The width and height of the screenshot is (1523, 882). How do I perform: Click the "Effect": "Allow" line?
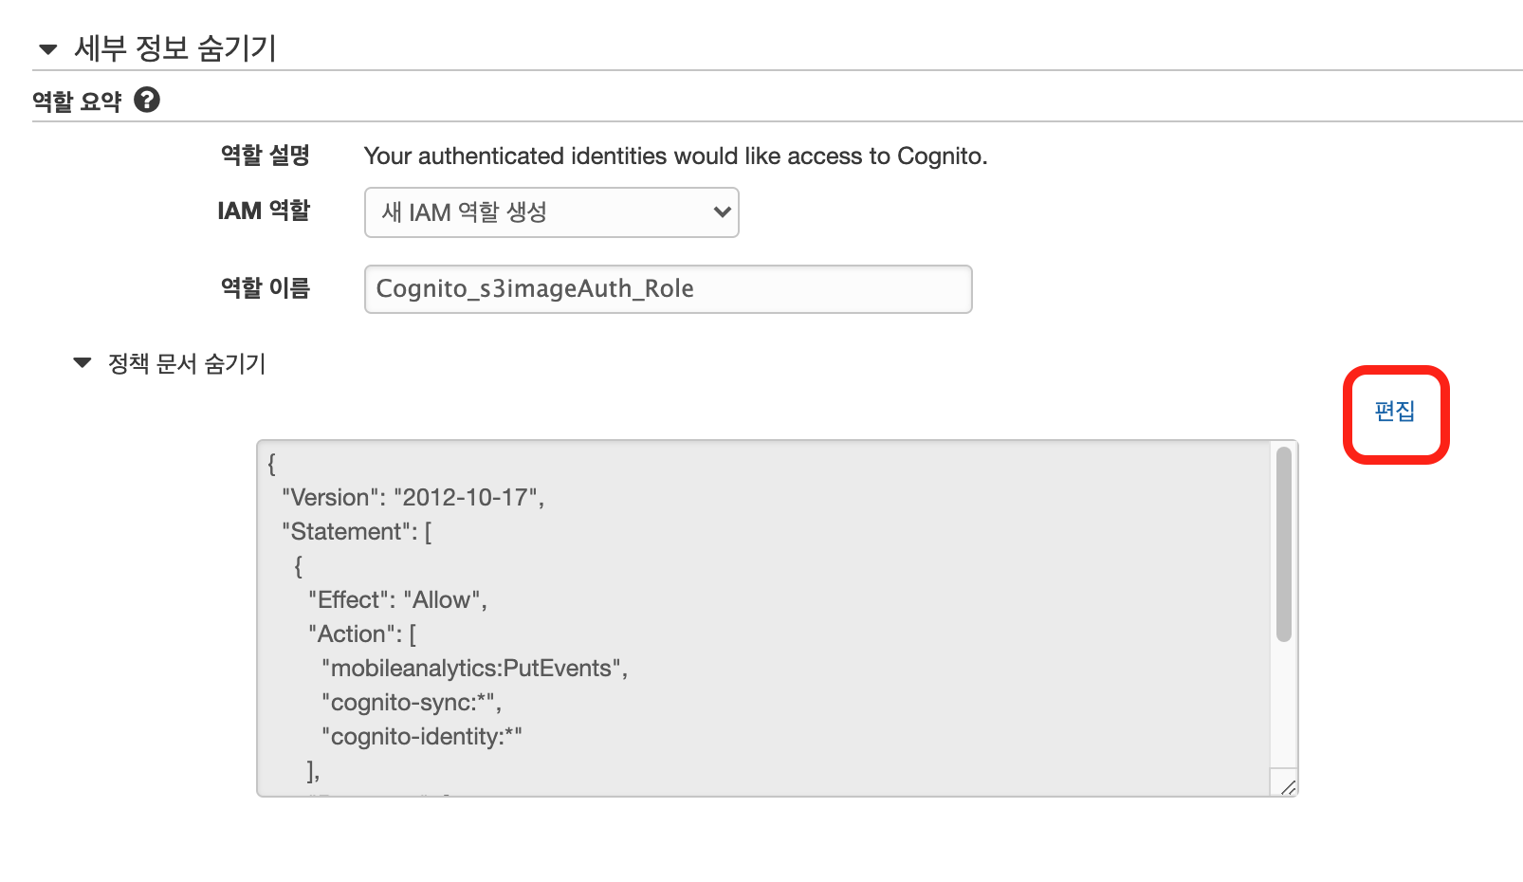pos(397,599)
